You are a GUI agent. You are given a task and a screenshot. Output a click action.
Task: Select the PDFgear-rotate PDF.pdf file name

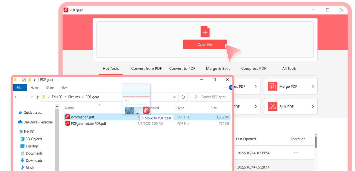click(x=88, y=123)
